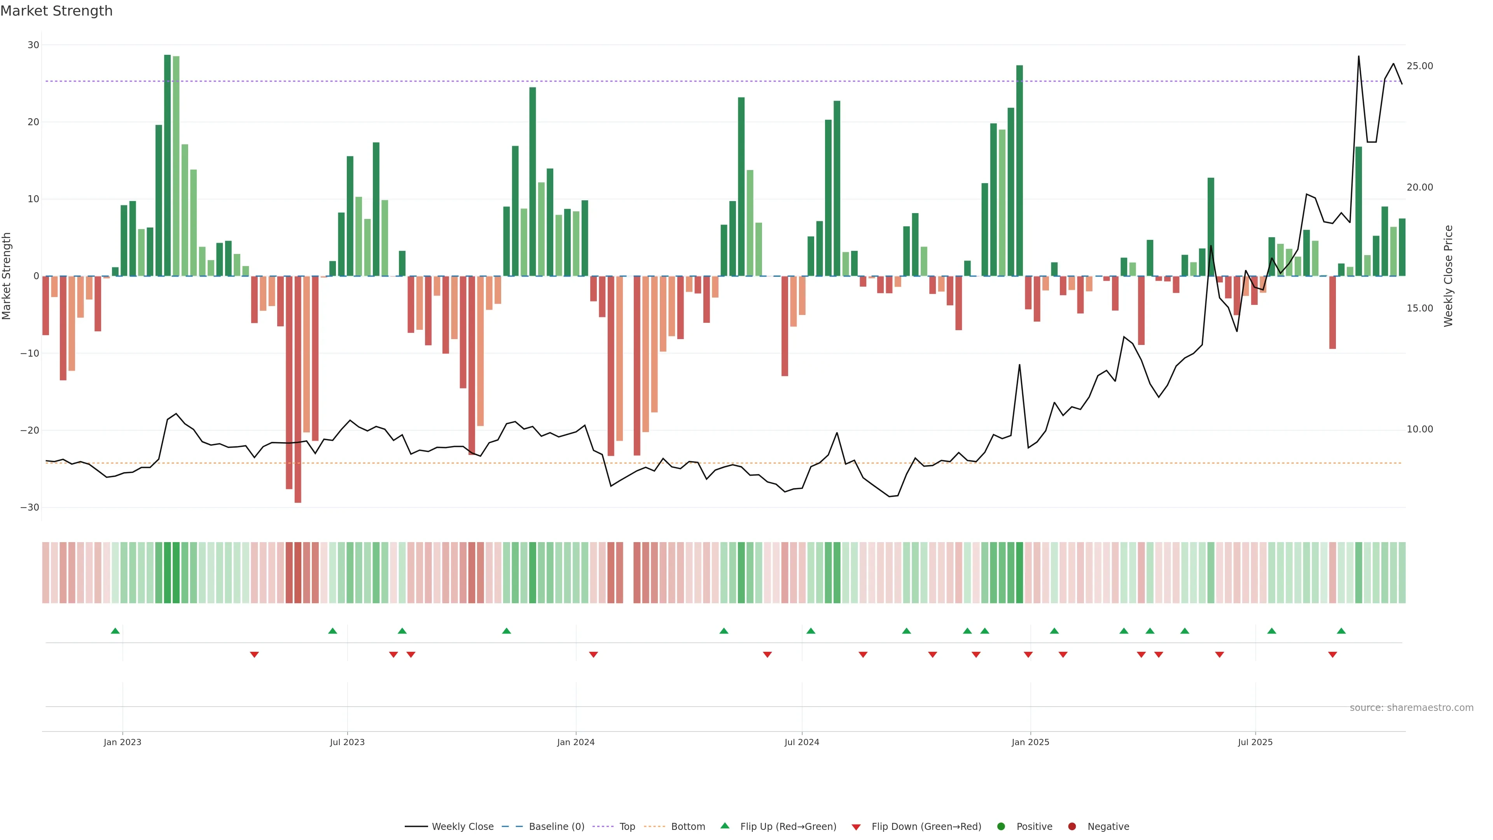Click the Market Strength chart title
This screenshot has width=1493, height=840.
tap(56, 11)
